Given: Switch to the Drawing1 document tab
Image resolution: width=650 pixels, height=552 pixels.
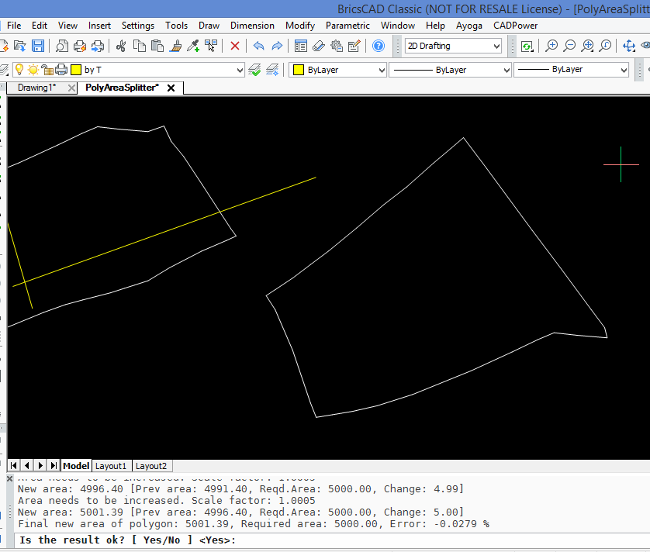Looking at the screenshot, I should point(36,88).
